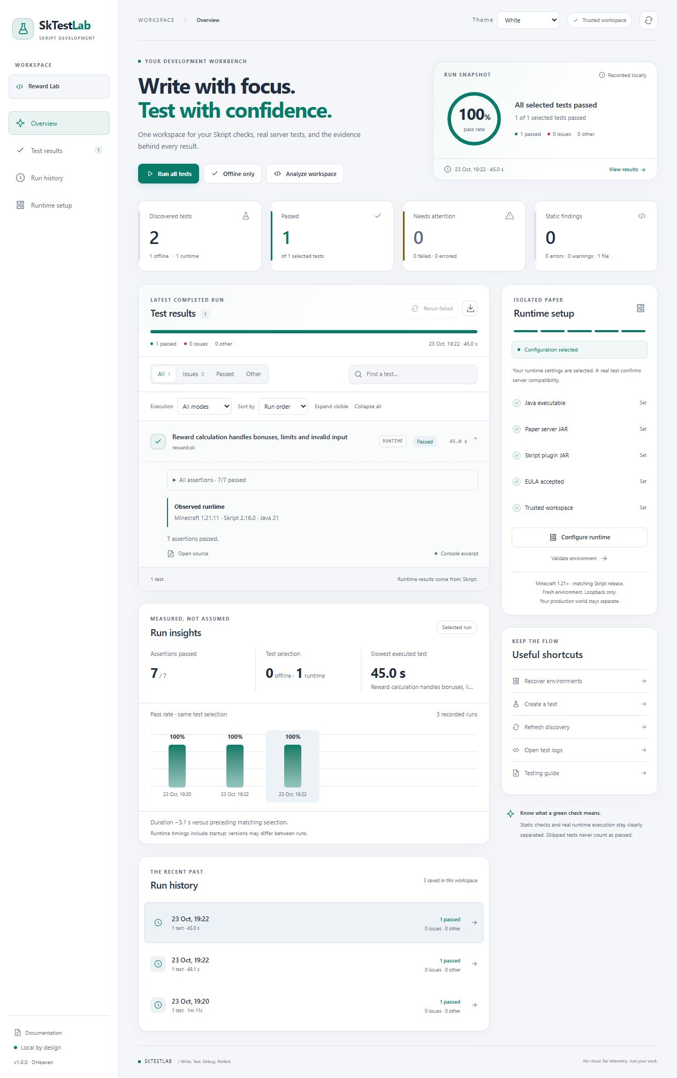Click arrow on the 48.1 s history run
The width and height of the screenshot is (677, 1078).
[475, 964]
